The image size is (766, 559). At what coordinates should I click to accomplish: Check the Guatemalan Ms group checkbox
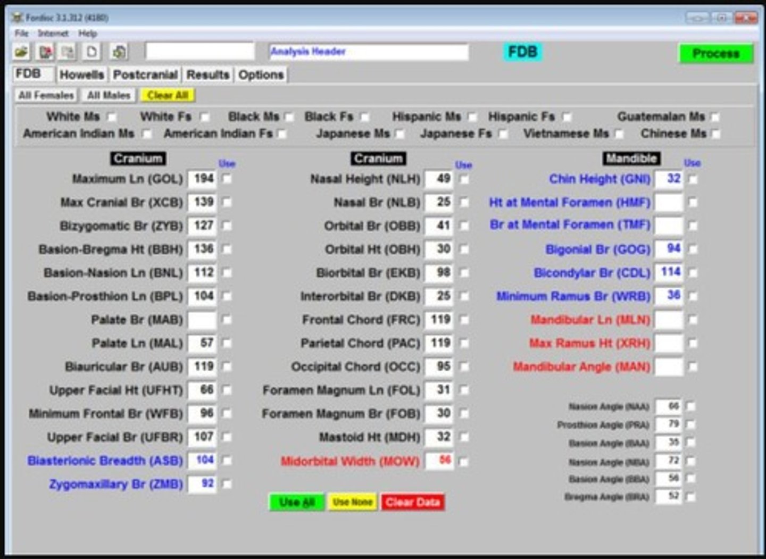point(715,117)
